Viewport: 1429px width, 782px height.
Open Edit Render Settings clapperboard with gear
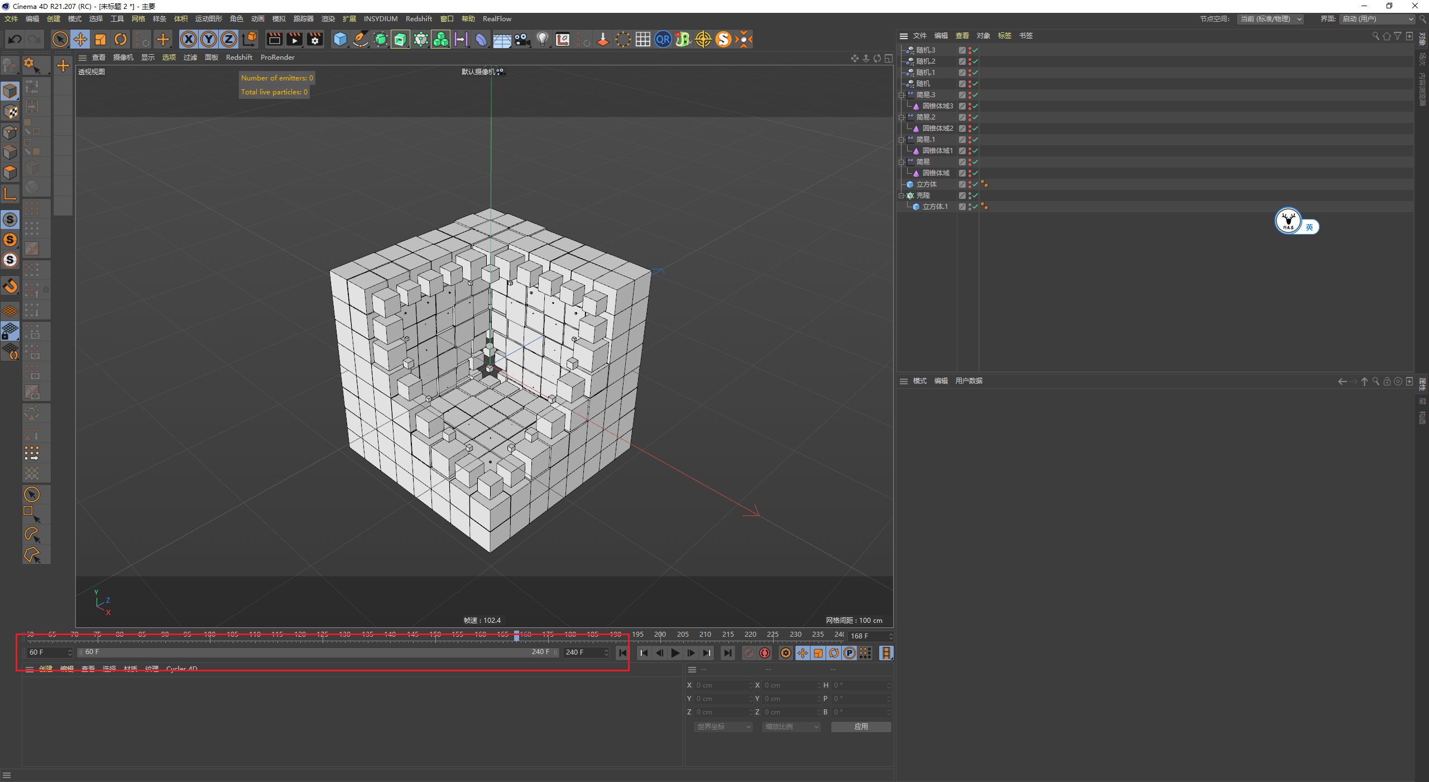315,39
